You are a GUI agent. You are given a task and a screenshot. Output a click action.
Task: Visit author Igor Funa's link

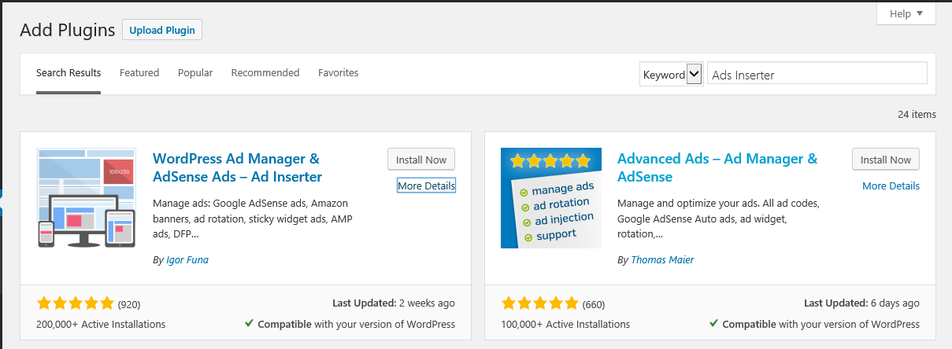pos(187,259)
